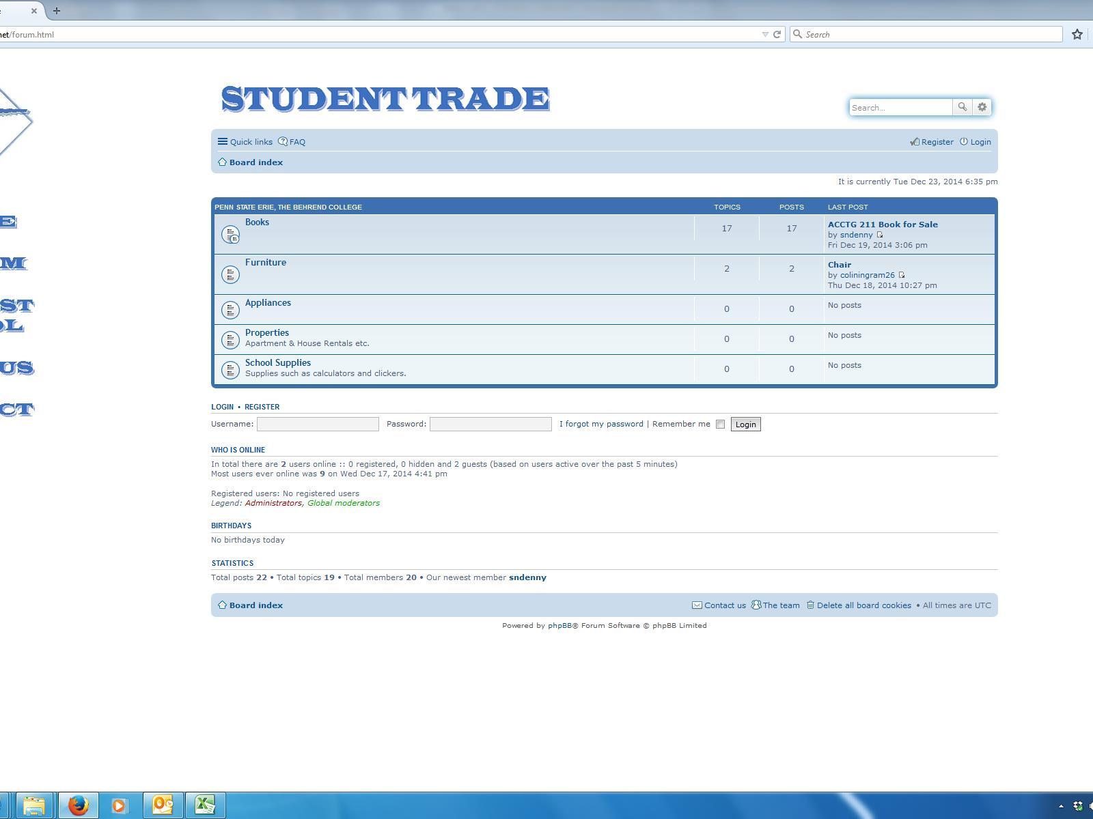The image size is (1093, 819).
Task: View newest member sndenny in statistics
Action: point(527,577)
